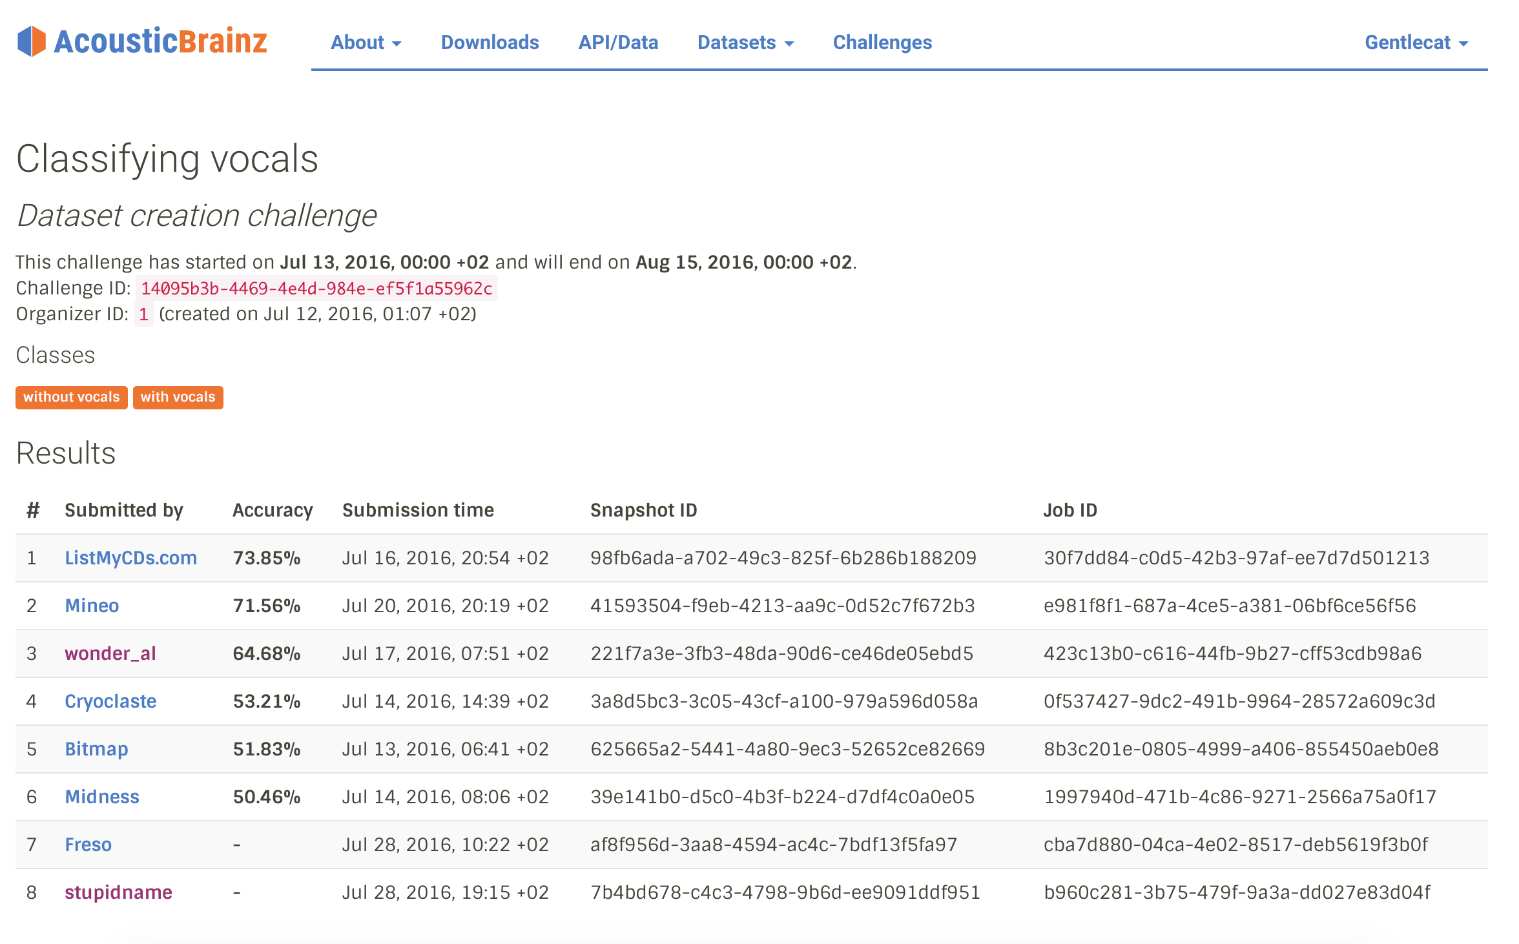Viewport: 1519px width, 944px height.
Task: Open Midness user profile link
Action: pyautogui.click(x=102, y=797)
